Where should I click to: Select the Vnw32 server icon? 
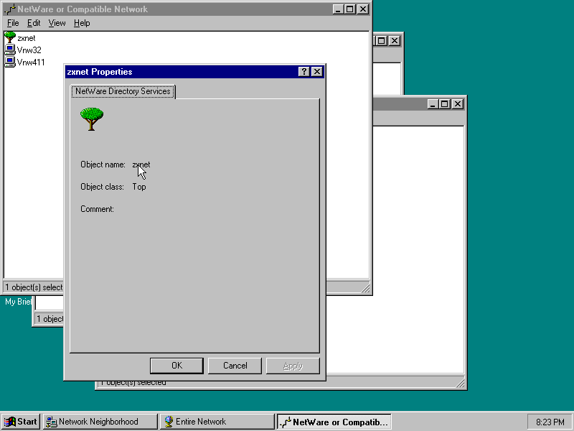pyautogui.click(x=10, y=50)
